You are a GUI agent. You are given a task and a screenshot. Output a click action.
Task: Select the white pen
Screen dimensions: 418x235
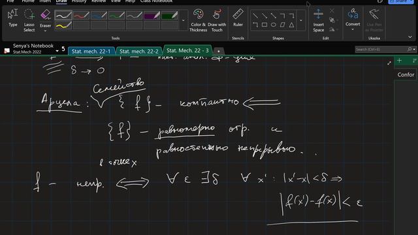(63, 15)
